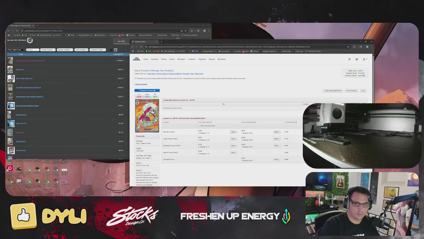Open the Messages menu in TCGplayer
424x239 pixels.
pyautogui.click(x=181, y=59)
